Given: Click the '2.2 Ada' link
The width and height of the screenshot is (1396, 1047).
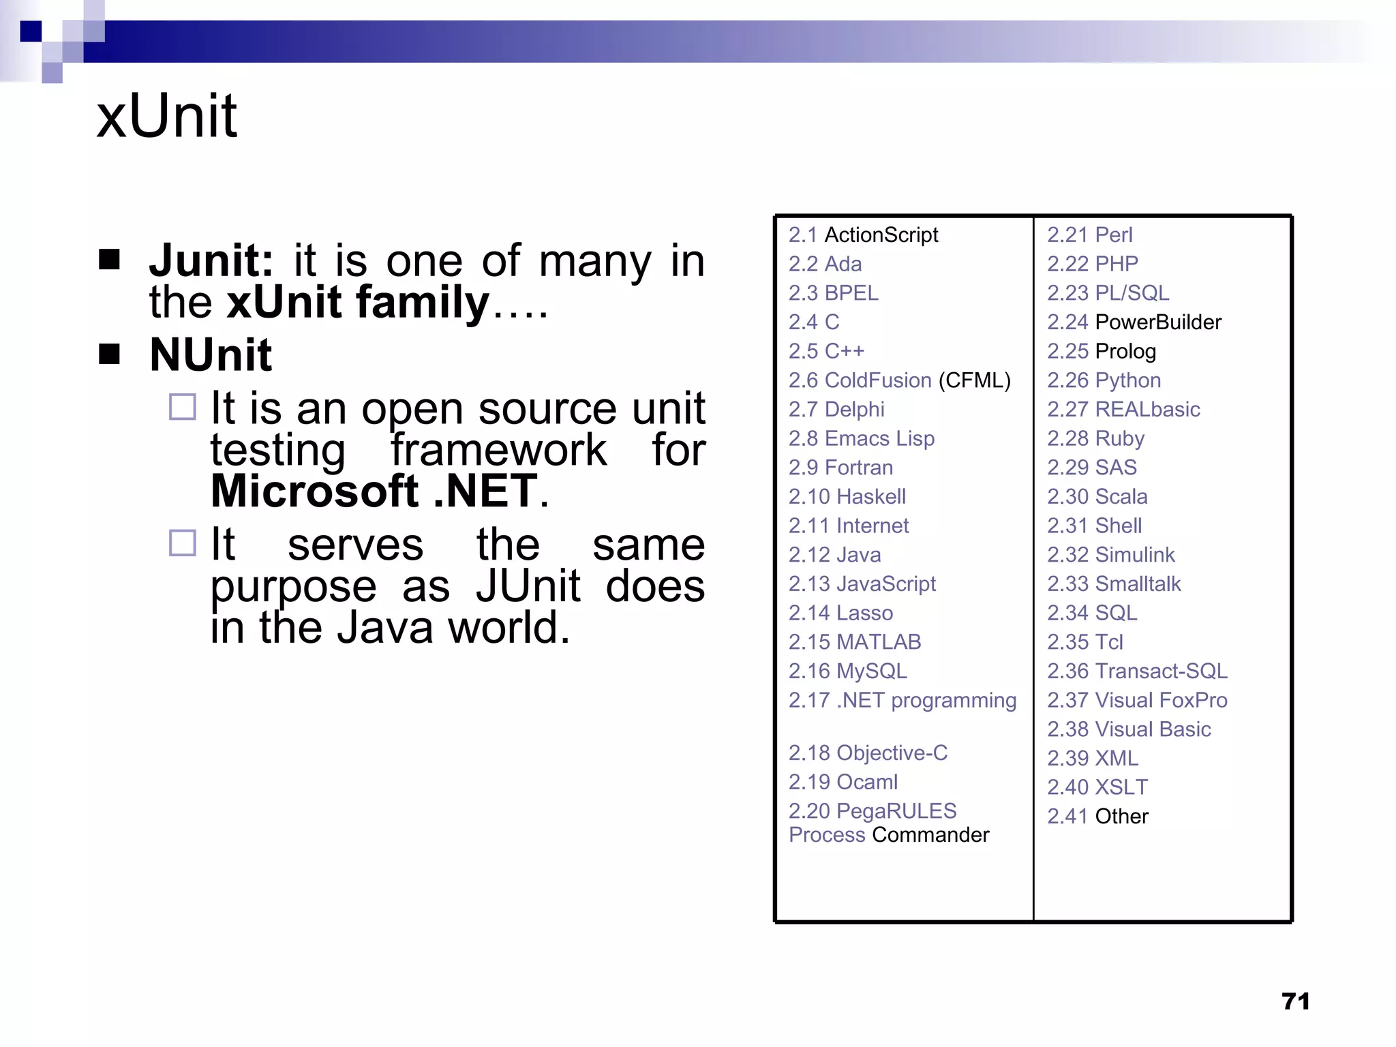Looking at the screenshot, I should [825, 264].
